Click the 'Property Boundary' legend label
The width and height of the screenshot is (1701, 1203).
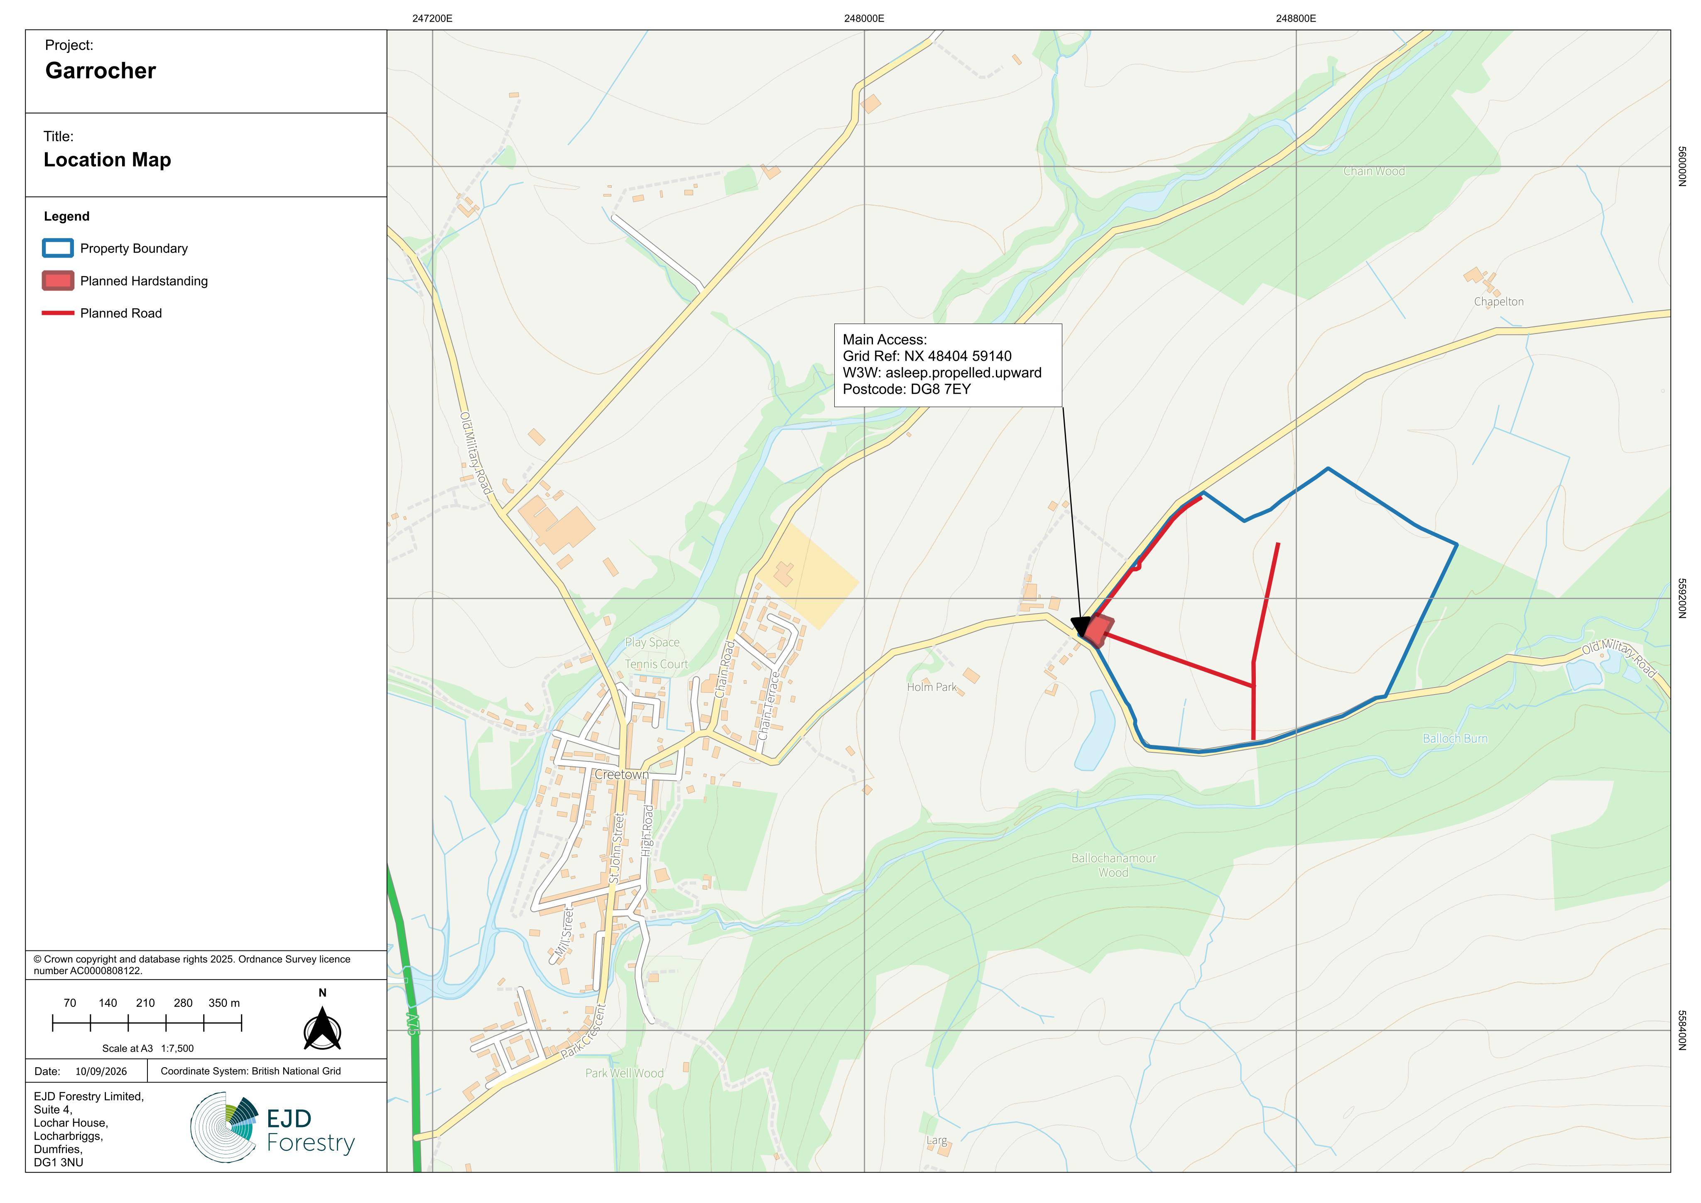(134, 248)
